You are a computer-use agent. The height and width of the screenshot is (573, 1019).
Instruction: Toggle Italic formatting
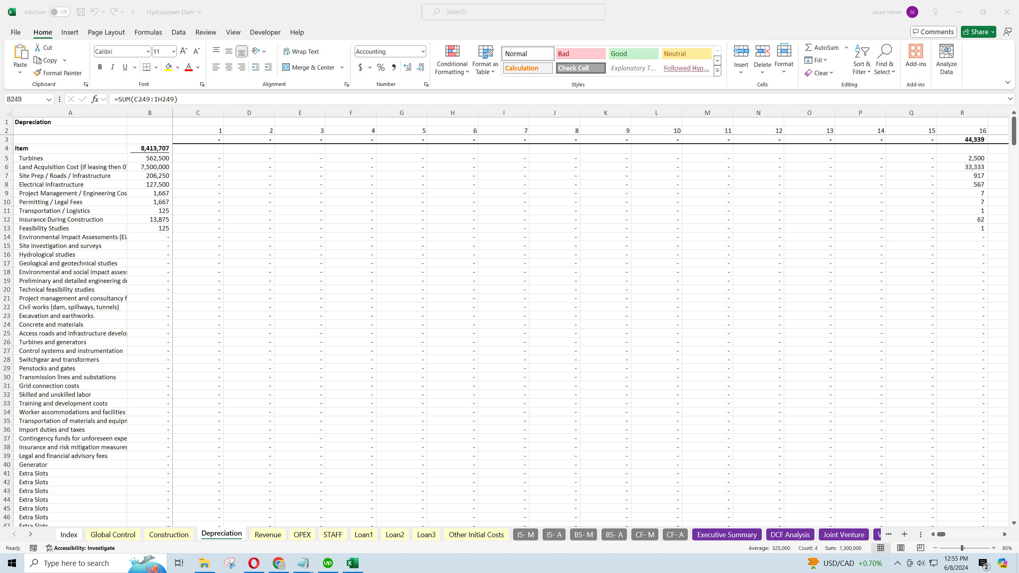[x=113, y=67]
